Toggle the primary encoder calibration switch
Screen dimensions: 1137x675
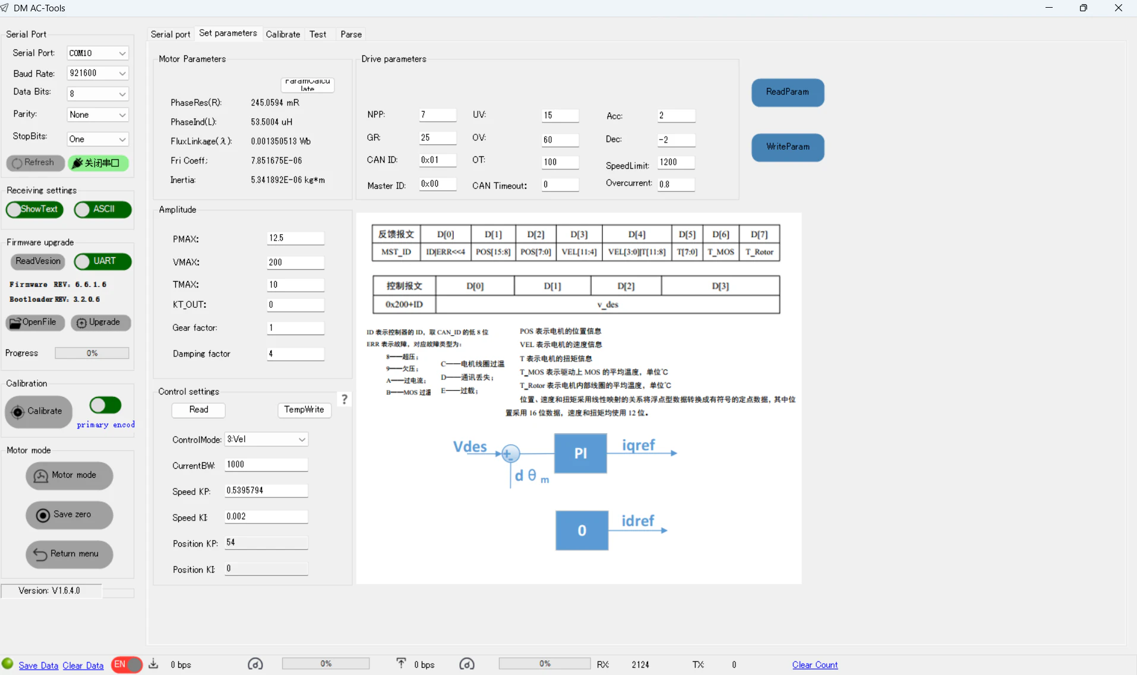105,405
